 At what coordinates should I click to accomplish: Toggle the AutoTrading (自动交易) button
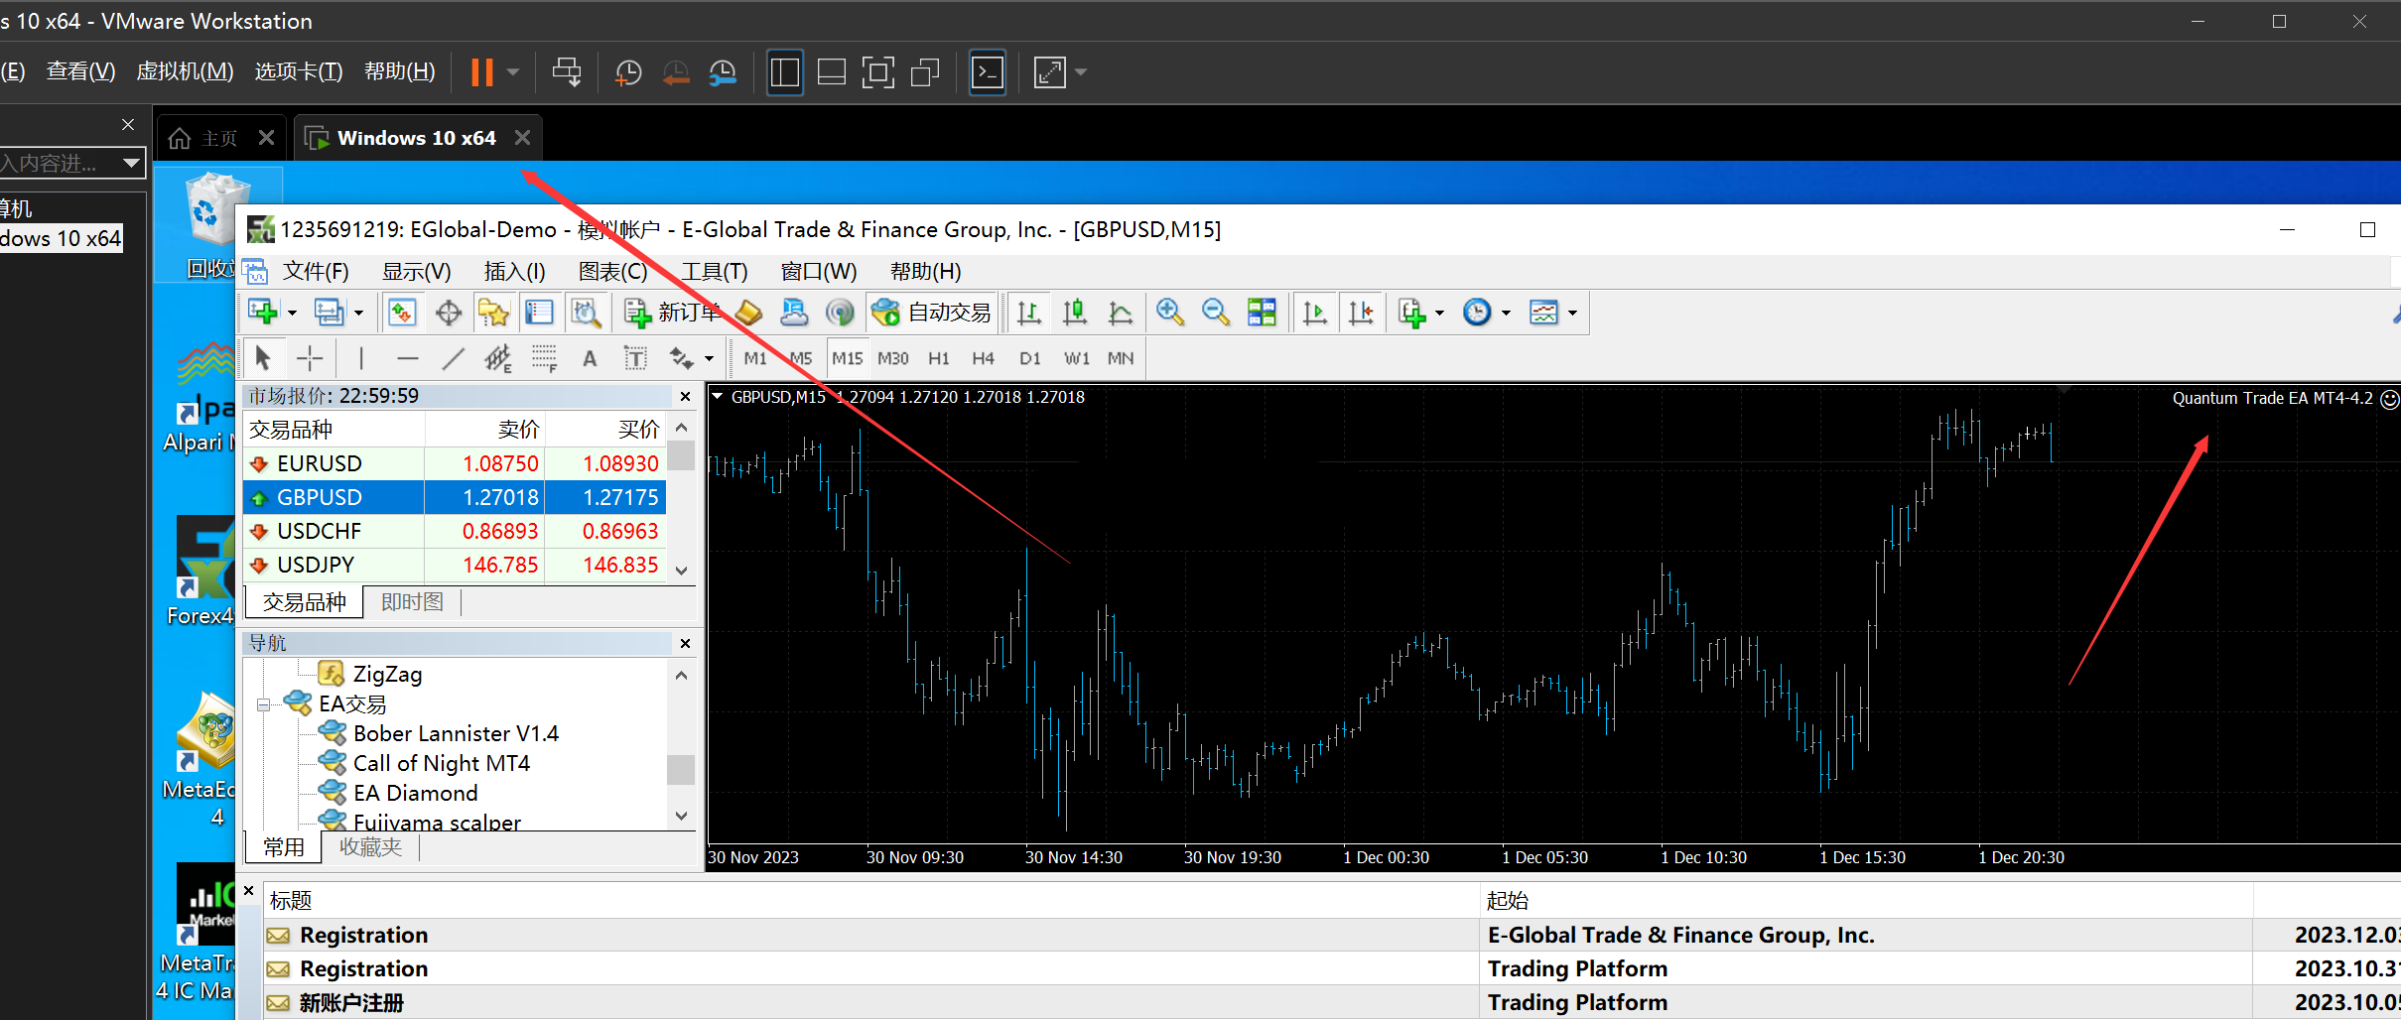pyautogui.click(x=931, y=313)
